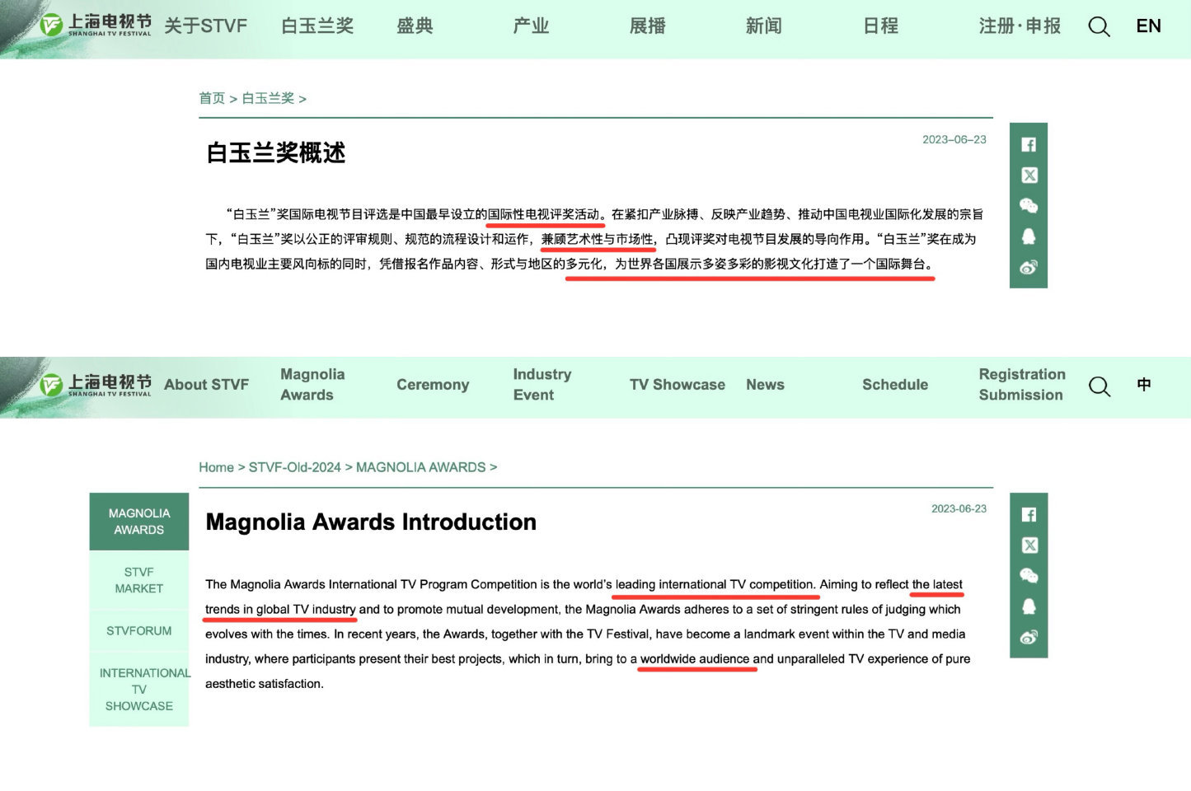Viewport: 1191px width, 791px height.
Task: Open the TV Showcase menu item
Action: click(x=678, y=385)
